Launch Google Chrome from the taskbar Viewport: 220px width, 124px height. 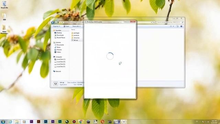pos(81,122)
